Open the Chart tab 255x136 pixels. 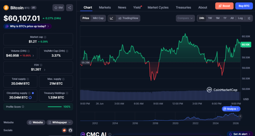pyautogui.click(x=88, y=8)
